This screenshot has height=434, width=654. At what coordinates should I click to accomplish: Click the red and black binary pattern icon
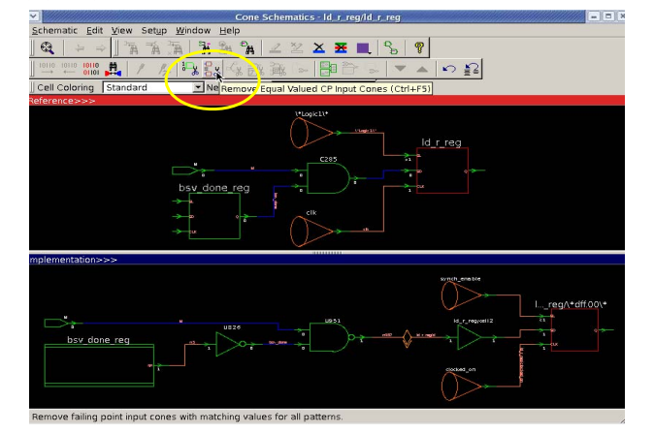click(91, 69)
